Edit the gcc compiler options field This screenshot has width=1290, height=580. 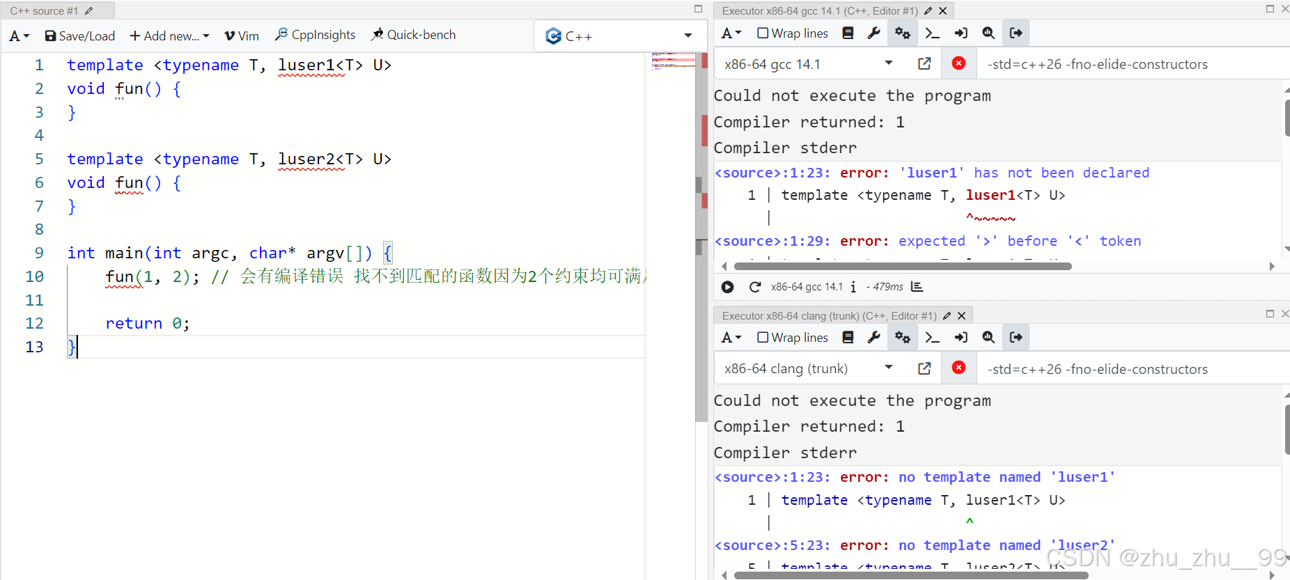point(1132,64)
